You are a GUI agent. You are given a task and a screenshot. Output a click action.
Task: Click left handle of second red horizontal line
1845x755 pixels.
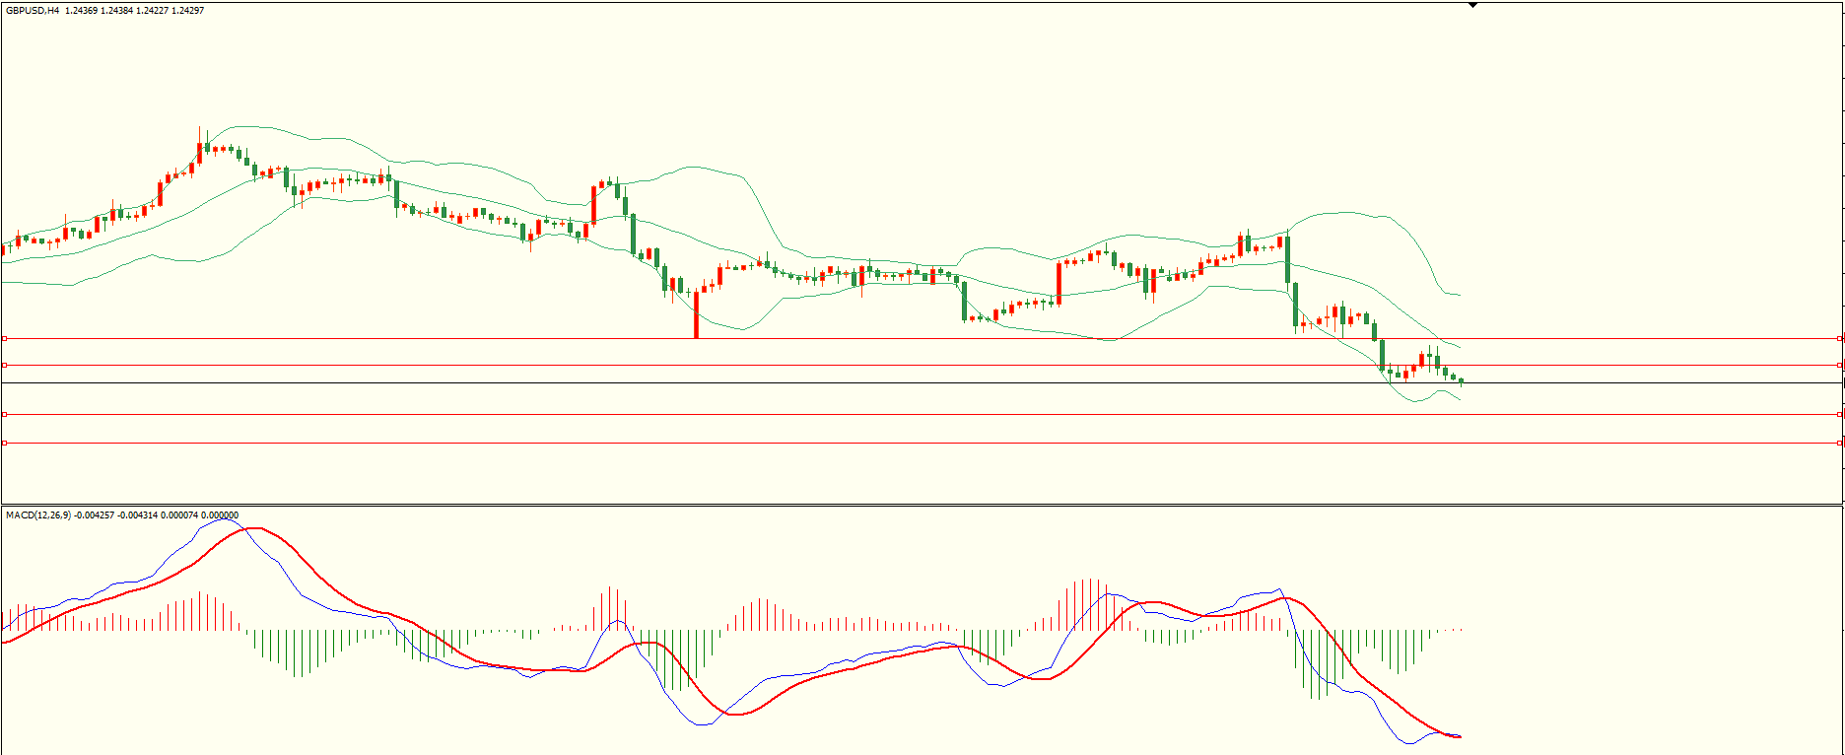click(x=5, y=365)
